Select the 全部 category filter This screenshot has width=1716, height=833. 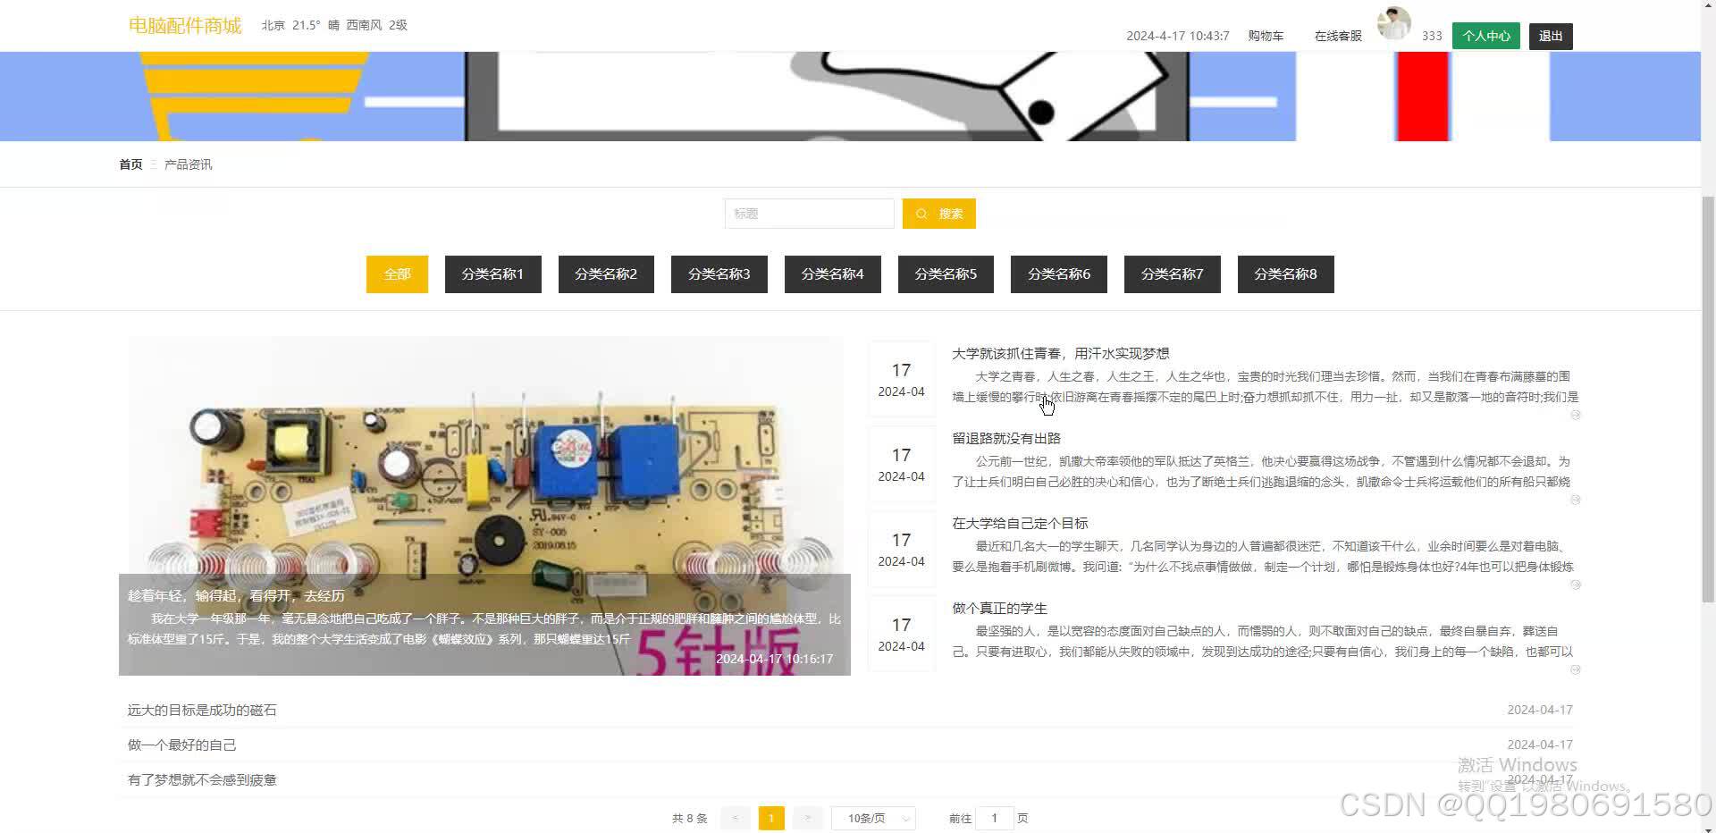(397, 273)
